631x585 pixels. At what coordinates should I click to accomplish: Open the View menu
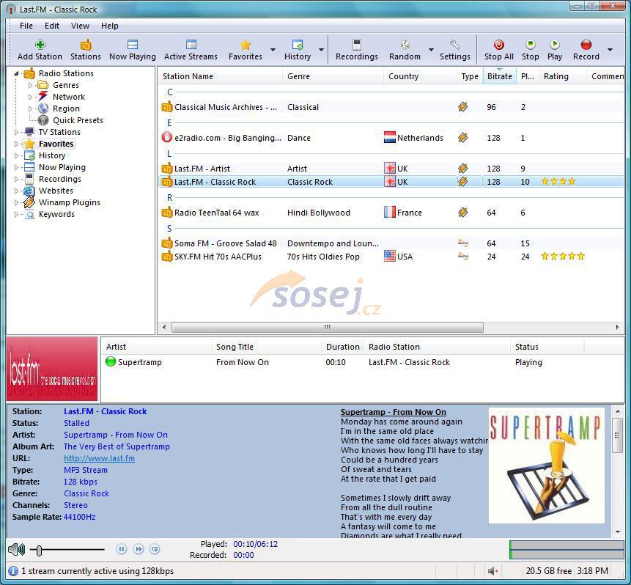tap(80, 26)
